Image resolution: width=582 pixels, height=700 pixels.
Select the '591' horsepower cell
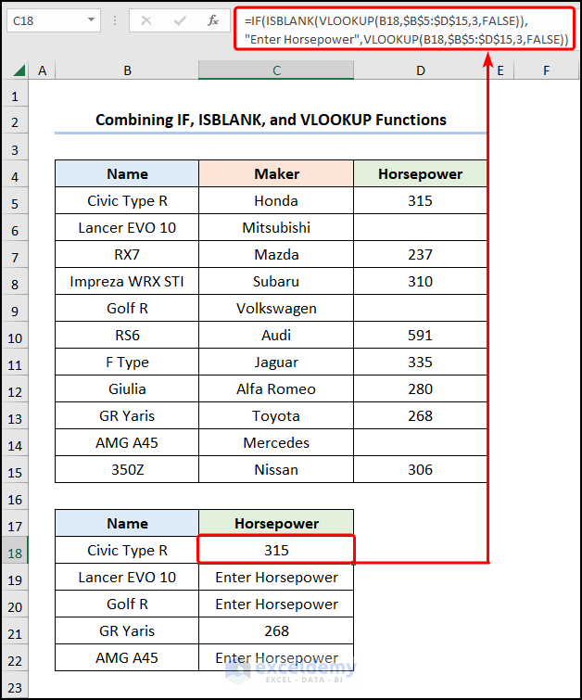pyautogui.click(x=421, y=335)
